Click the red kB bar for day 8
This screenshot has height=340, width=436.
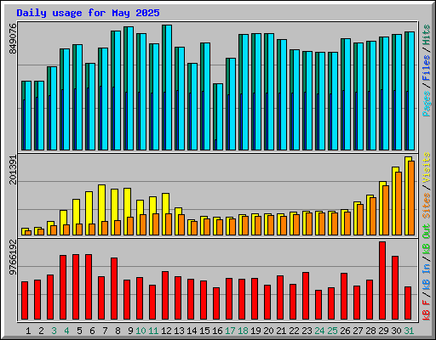click(114, 288)
